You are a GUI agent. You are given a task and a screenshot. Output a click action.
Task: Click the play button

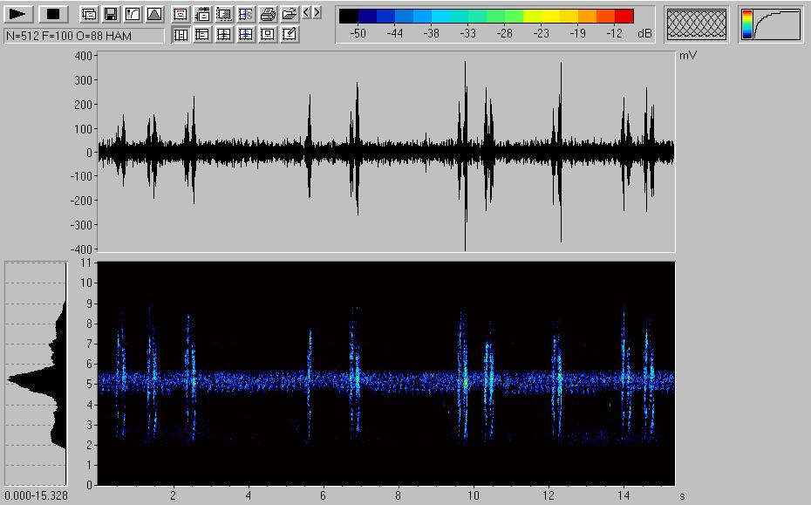[20, 14]
